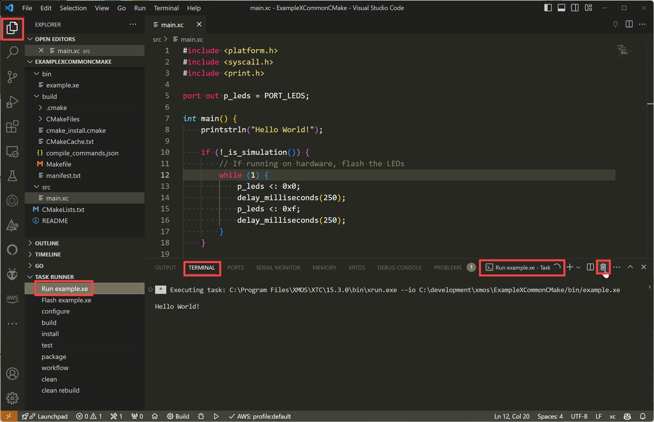Image resolution: width=654 pixels, height=422 pixels.
Task: Open the Run and Debug view
Action: [x=12, y=102]
